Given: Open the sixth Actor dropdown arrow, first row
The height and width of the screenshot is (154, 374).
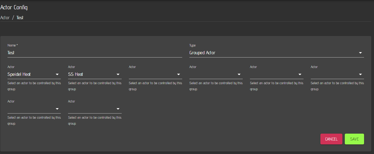Looking at the screenshot, I should point(360,74).
